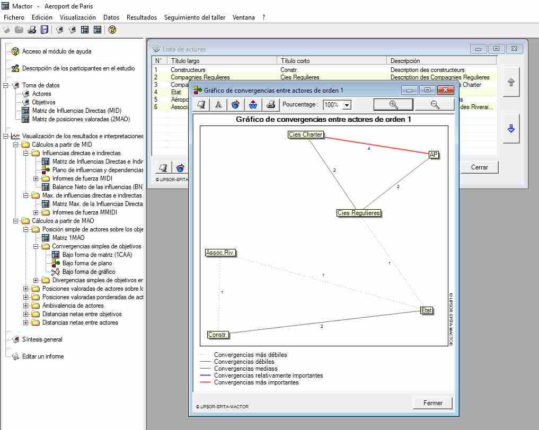Select the Cies Charter node in the graph
The width and height of the screenshot is (539, 430).
coord(306,135)
